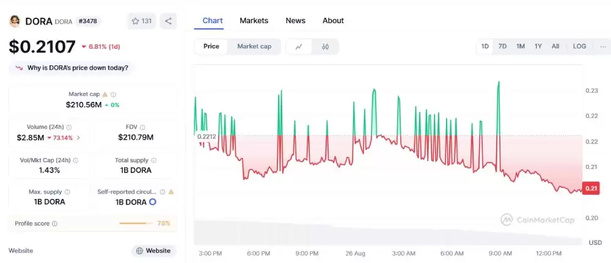Expand Volume (24h) details chevron
This screenshot has width=611, height=263.
click(78, 138)
